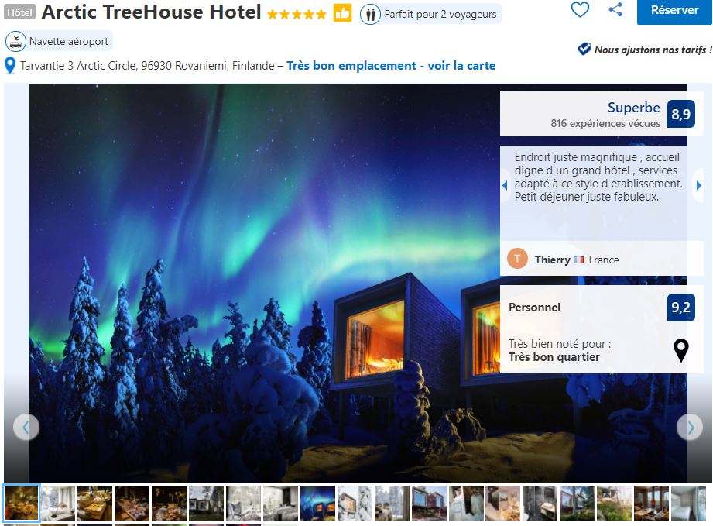This screenshot has width=713, height=526.
Task: Click the price match checkmark icon
Action: tap(584, 49)
